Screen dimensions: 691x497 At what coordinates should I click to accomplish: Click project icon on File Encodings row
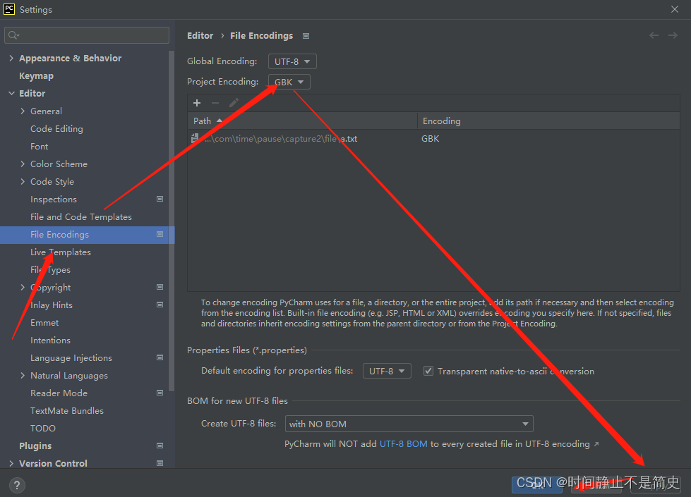point(160,234)
